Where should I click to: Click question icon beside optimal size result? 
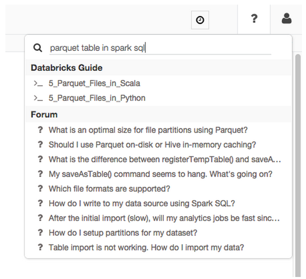coord(40,130)
